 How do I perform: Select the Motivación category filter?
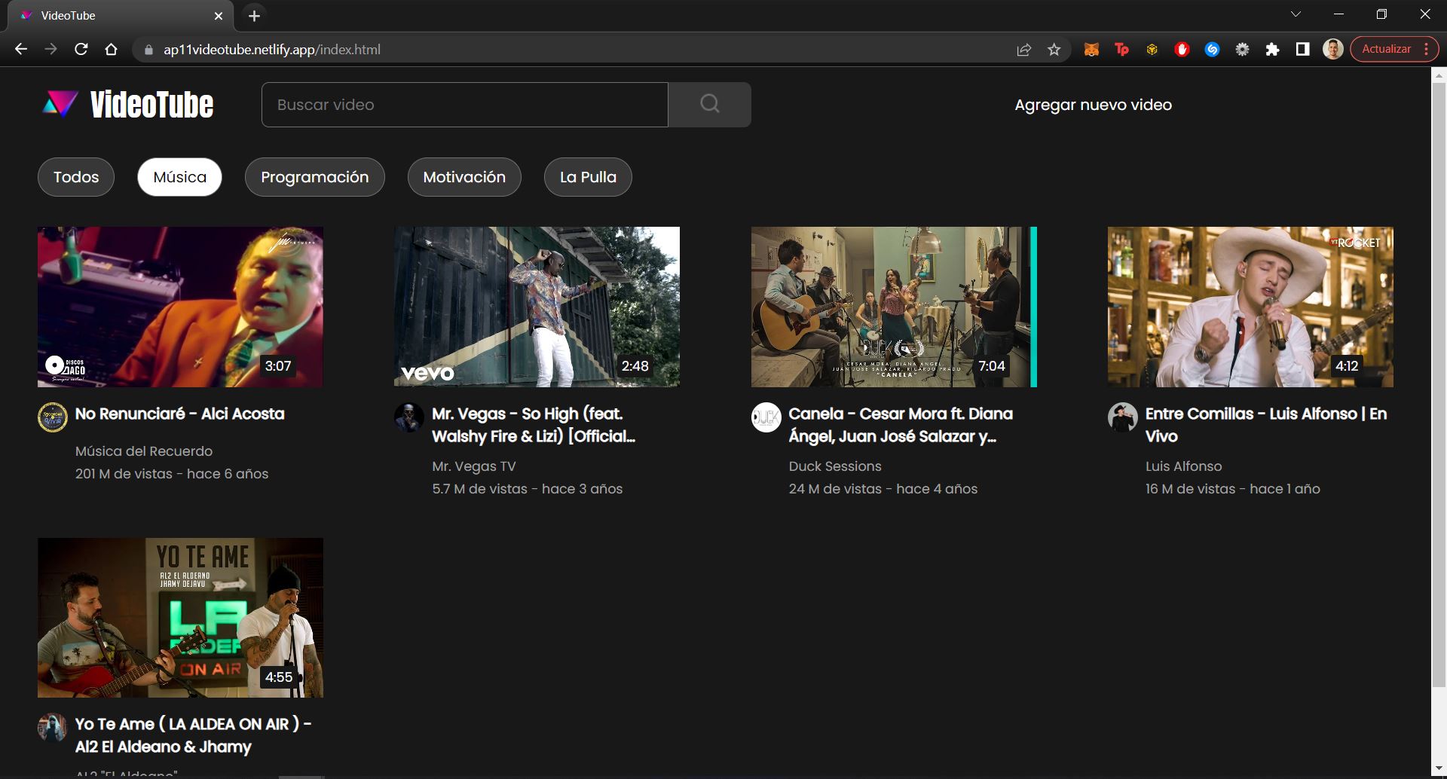(464, 177)
